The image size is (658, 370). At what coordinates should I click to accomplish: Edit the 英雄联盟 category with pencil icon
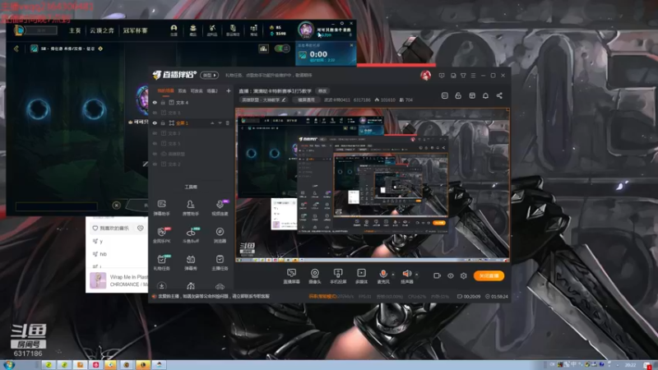[284, 99]
